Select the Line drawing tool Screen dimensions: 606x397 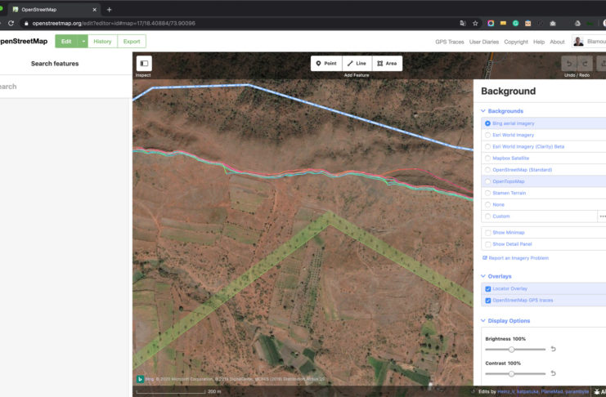[x=357, y=63]
